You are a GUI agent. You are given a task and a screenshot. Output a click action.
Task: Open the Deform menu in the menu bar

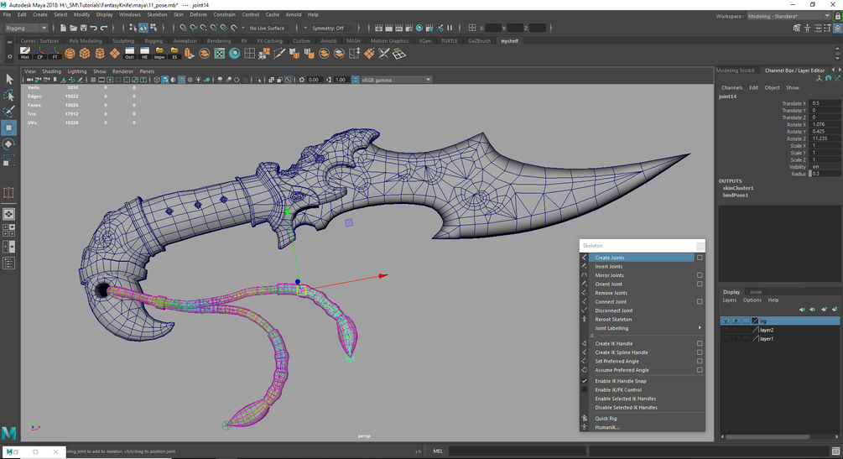click(x=198, y=14)
